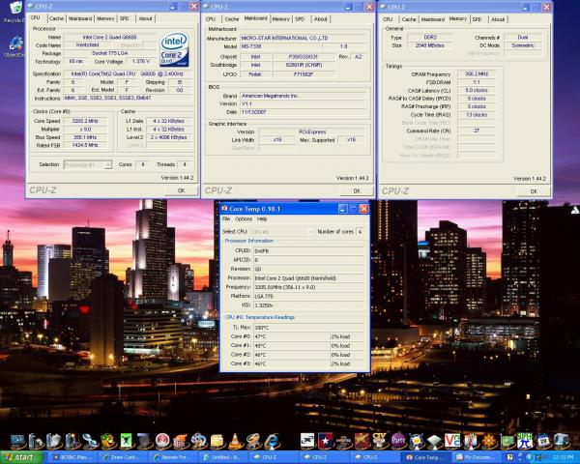Click the taskbar clock
The image size is (580, 464).
pyautogui.click(x=563, y=457)
